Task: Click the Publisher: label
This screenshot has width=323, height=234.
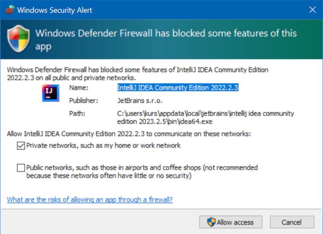Action: 84,101
